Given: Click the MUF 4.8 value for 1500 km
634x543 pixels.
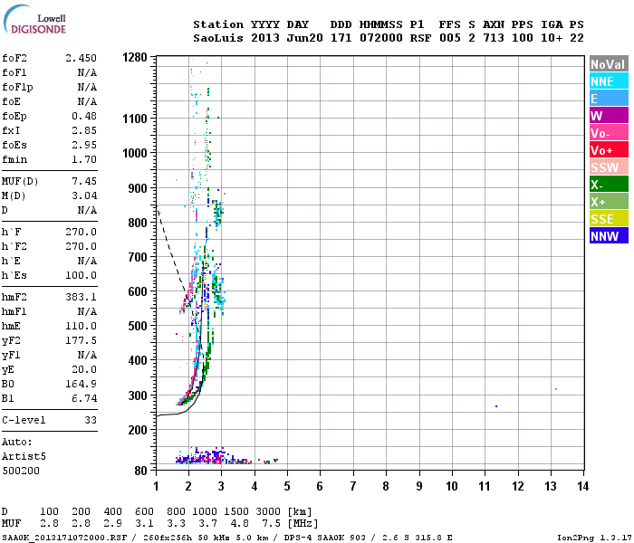Looking at the screenshot, I should pyautogui.click(x=239, y=523).
